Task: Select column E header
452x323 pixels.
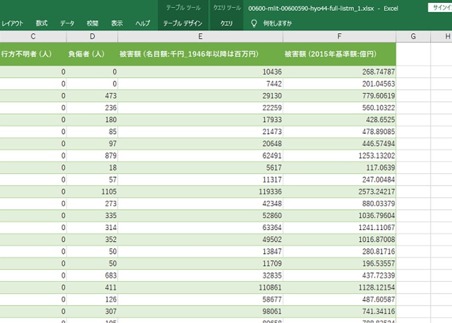Action: click(201, 36)
